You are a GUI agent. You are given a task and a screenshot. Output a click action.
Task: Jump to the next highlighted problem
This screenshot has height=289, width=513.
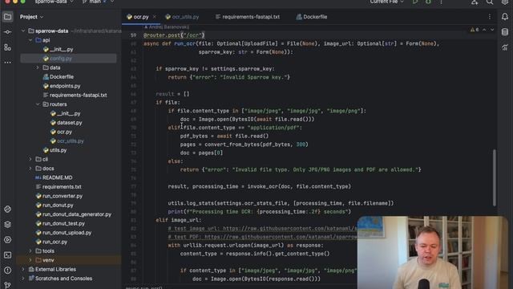pyautogui.click(x=492, y=30)
